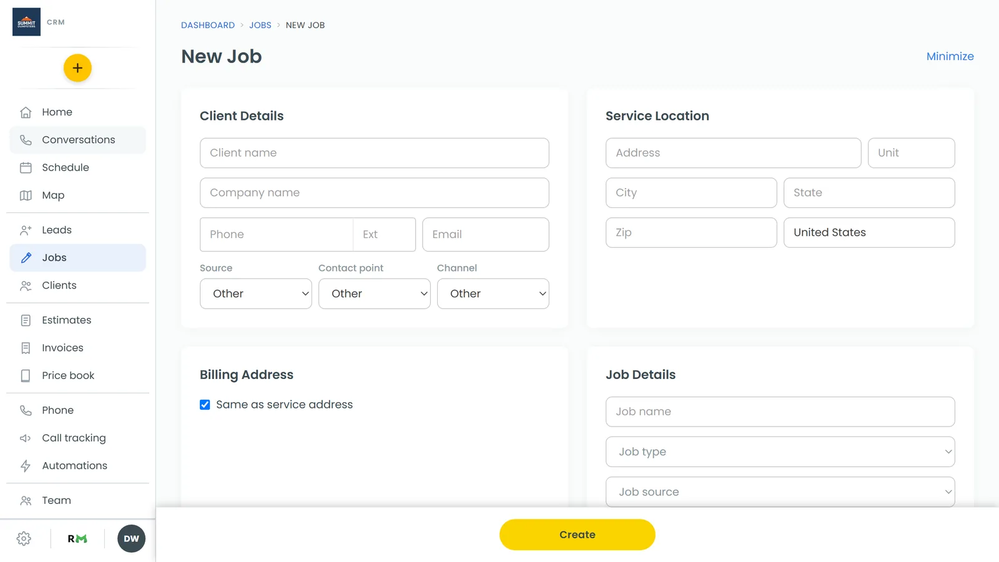The height and width of the screenshot is (562, 999).
Task: Click the Email input field
Action: [486, 235]
